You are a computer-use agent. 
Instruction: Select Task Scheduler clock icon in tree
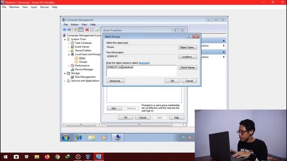point(73,43)
